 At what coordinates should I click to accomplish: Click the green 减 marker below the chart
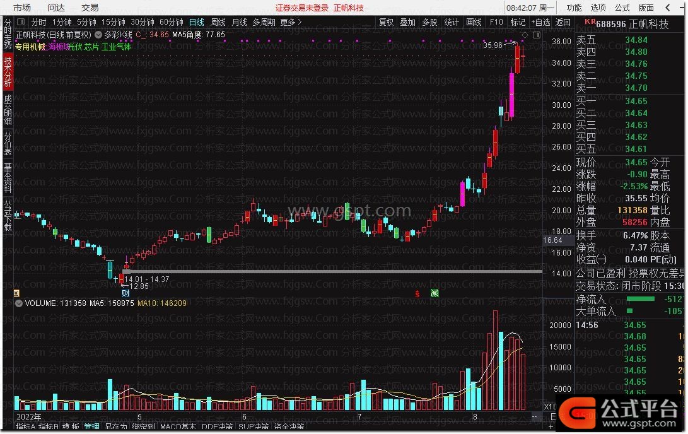pyautogui.click(x=434, y=293)
